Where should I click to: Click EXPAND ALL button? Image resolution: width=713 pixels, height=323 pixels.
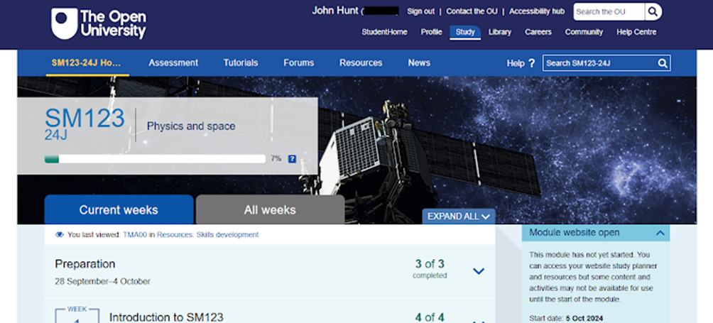pyautogui.click(x=459, y=217)
